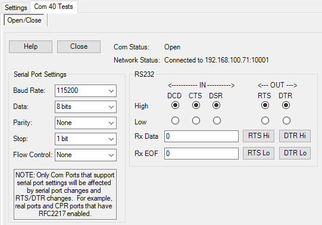This screenshot has height=225, width=322.
Task: Switch to the Settings tab
Action: [16, 8]
